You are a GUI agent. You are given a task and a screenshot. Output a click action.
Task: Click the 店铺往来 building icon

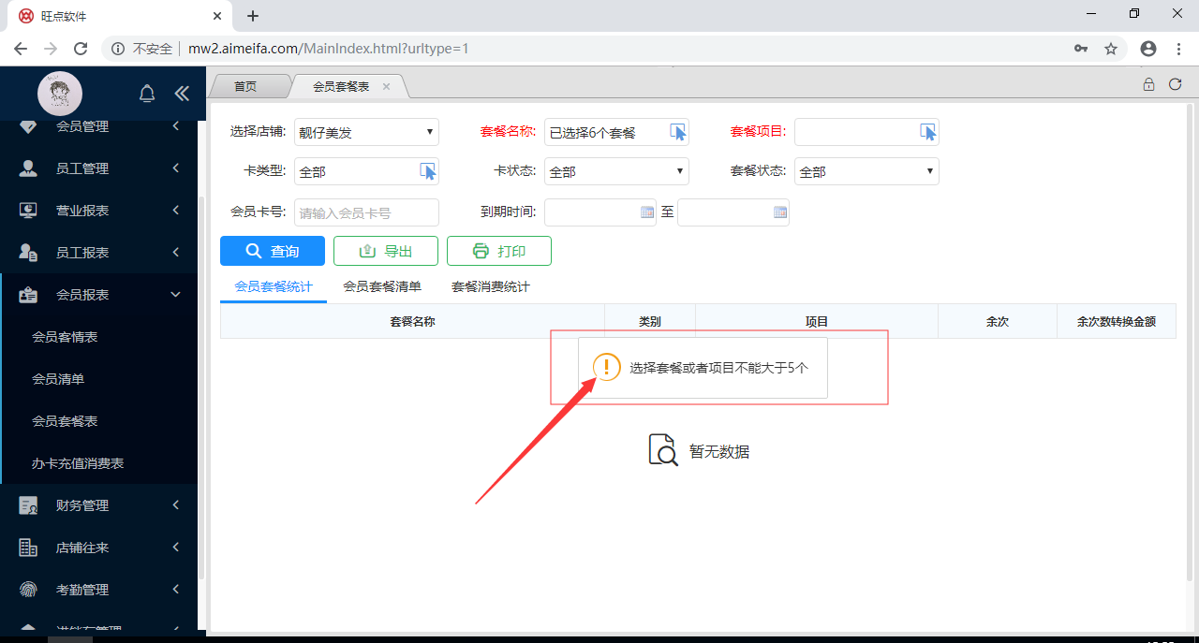click(28, 548)
